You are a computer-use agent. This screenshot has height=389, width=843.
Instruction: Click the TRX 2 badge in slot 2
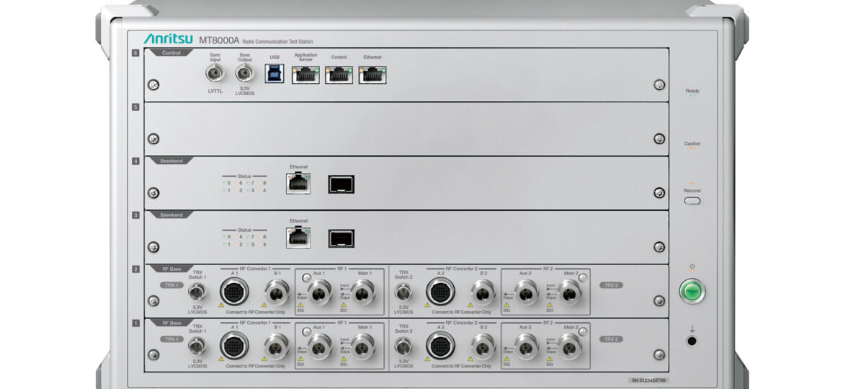click(611, 285)
